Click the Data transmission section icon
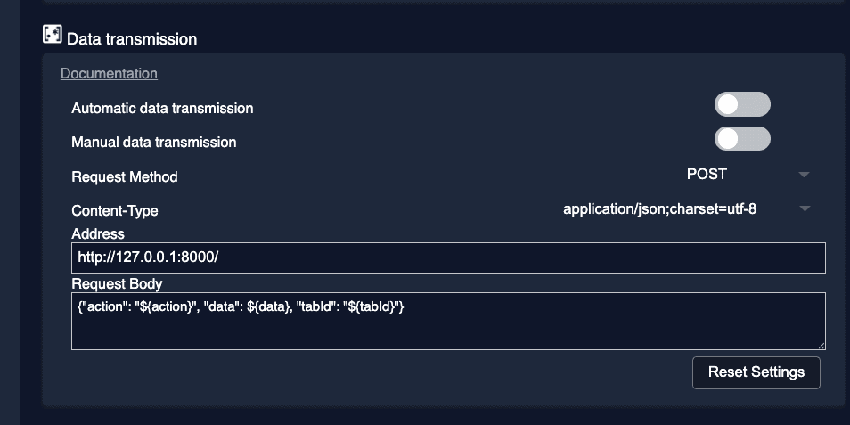The width and height of the screenshot is (850, 425). (x=52, y=36)
